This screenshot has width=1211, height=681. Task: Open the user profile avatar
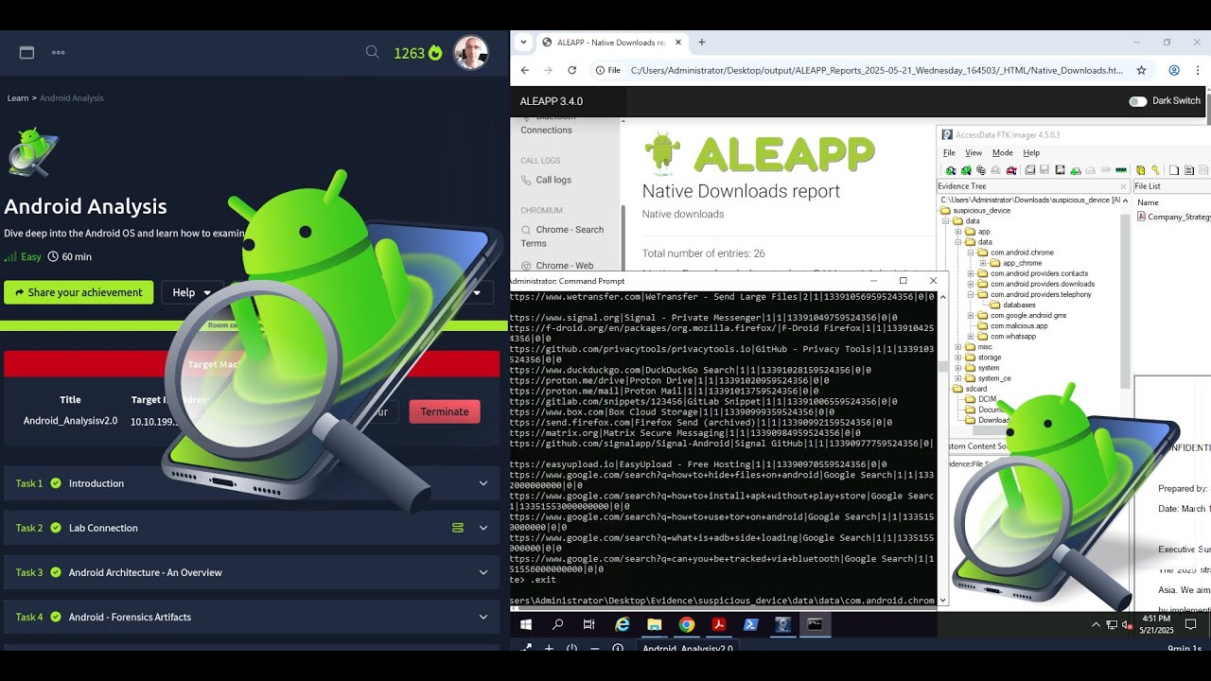[470, 53]
